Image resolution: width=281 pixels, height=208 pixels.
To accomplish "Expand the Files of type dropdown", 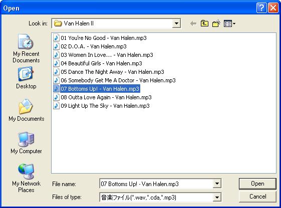I will (217, 198).
